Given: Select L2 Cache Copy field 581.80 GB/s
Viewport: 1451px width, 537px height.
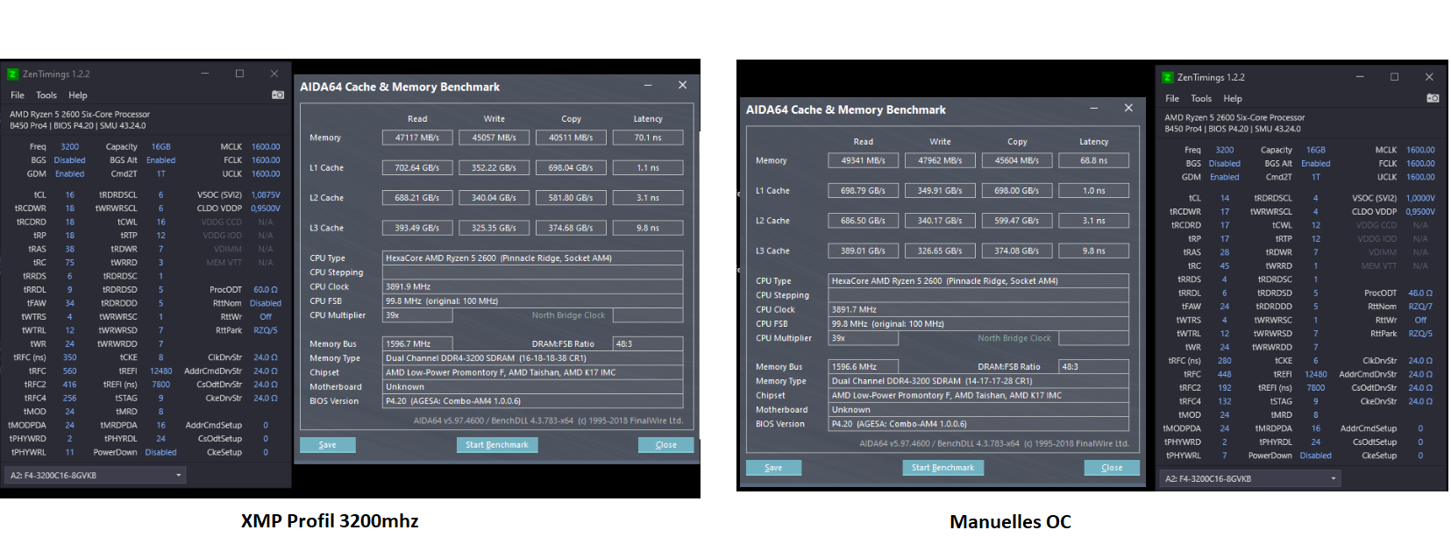Looking at the screenshot, I should click(571, 198).
